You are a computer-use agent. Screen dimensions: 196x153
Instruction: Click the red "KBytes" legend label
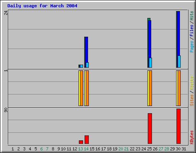click(192, 137)
